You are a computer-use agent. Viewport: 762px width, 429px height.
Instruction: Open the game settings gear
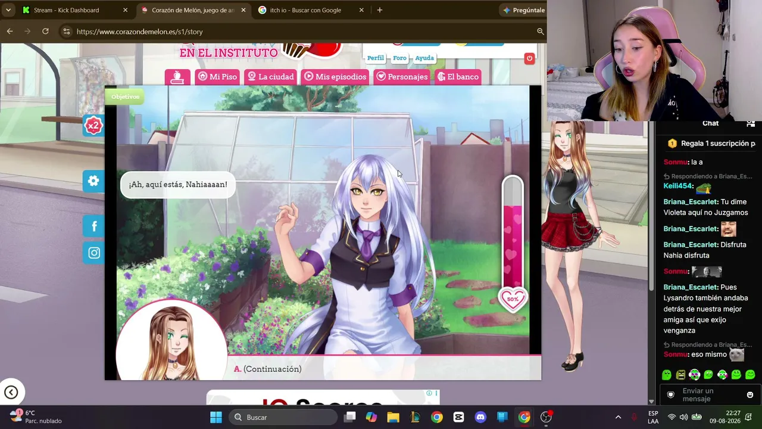(93, 181)
